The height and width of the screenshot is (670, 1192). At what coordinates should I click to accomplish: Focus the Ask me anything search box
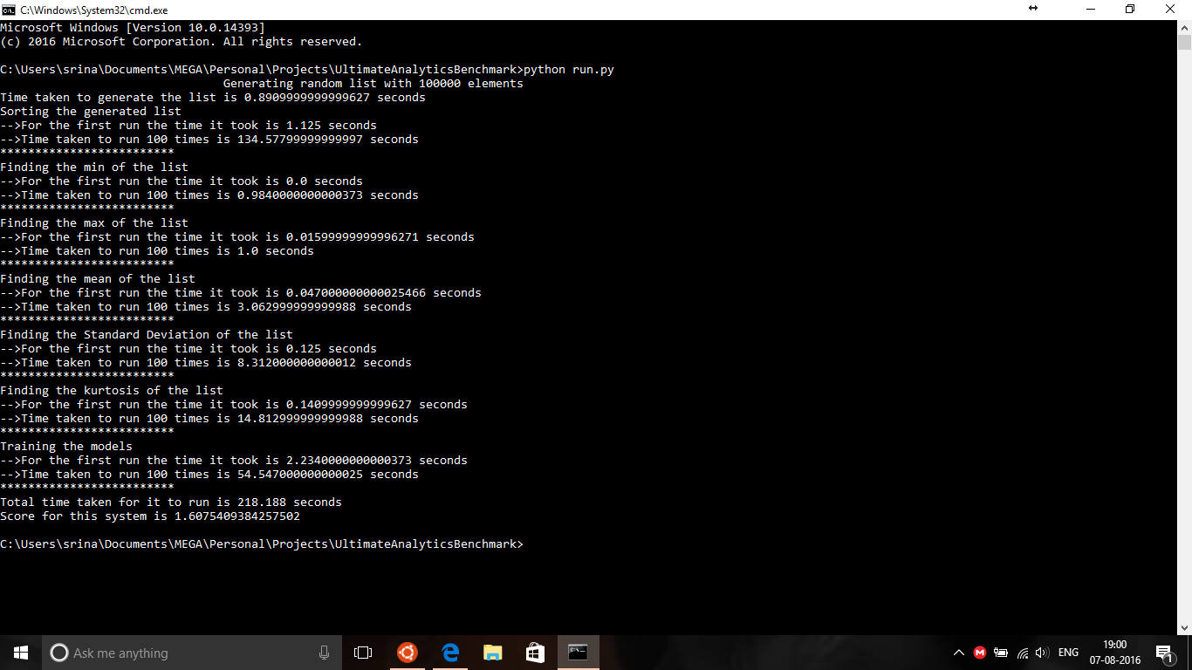[x=192, y=653]
